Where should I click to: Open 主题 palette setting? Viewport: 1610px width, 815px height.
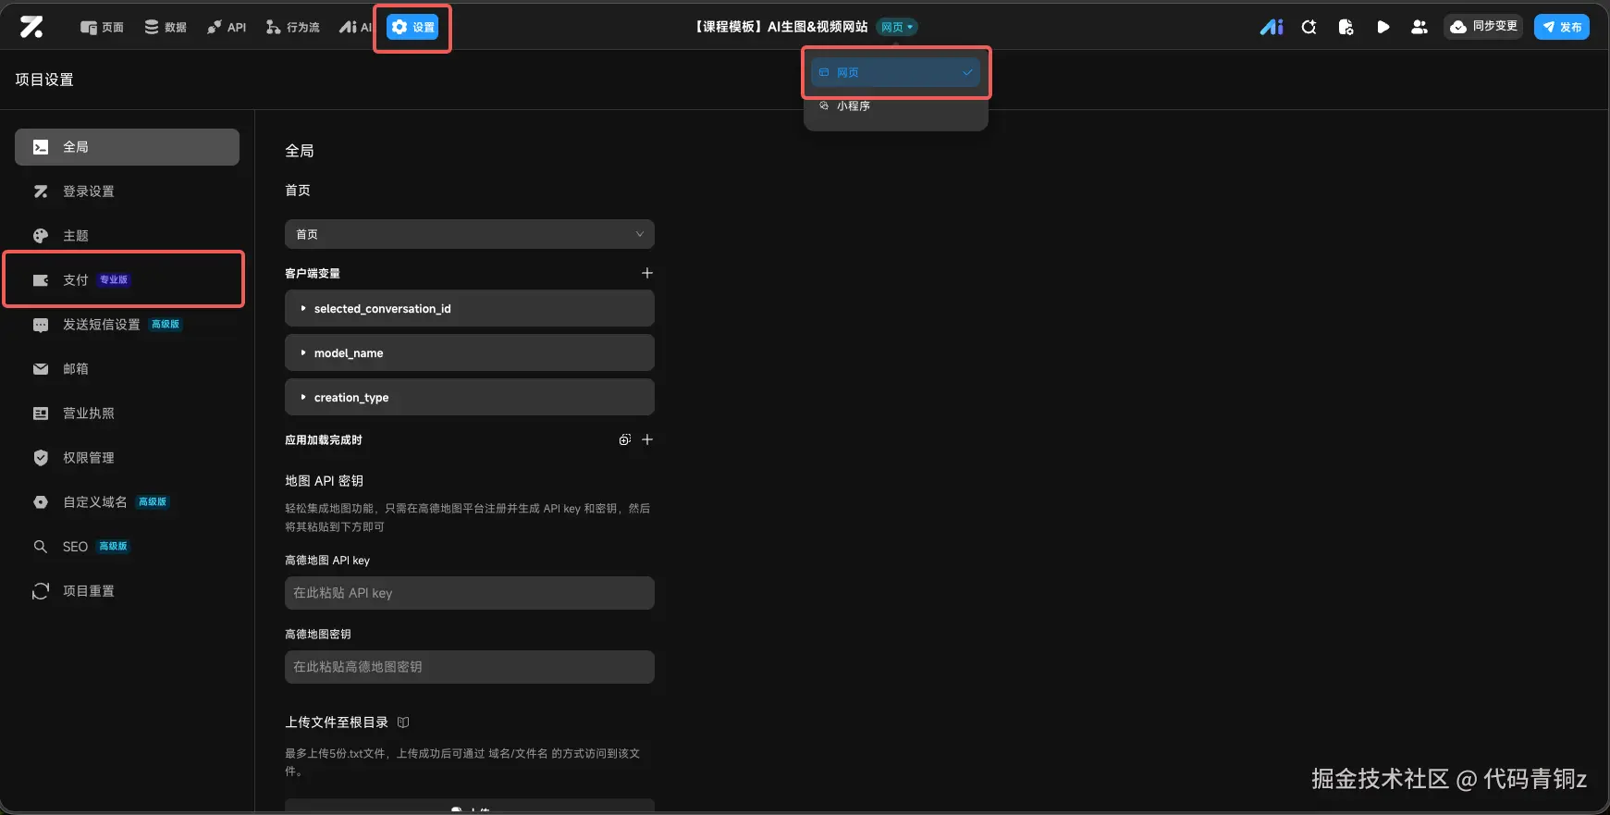pyautogui.click(x=127, y=236)
